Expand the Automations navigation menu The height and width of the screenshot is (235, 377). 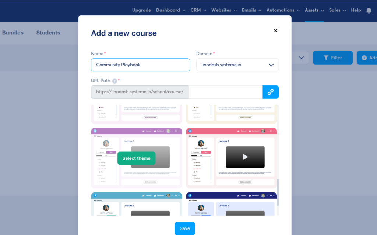tap(283, 10)
